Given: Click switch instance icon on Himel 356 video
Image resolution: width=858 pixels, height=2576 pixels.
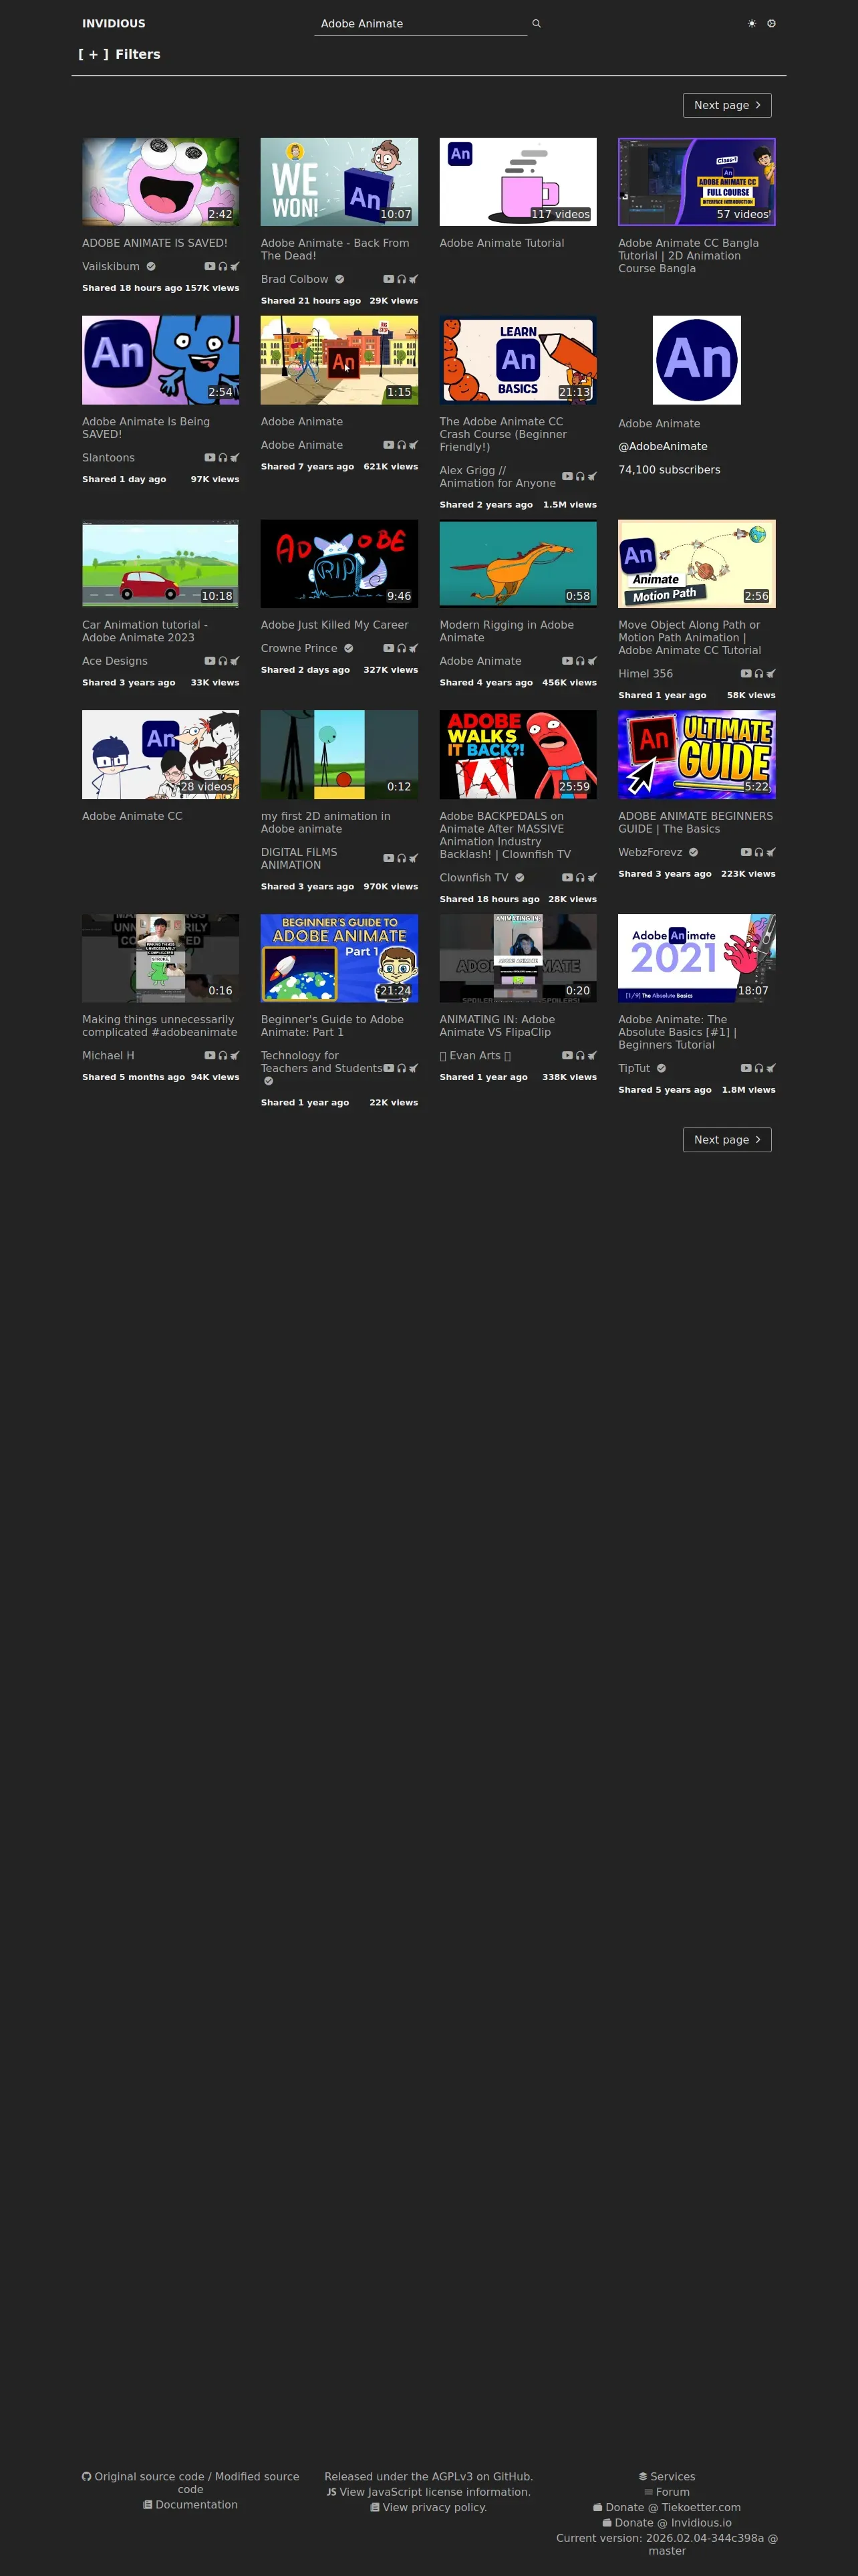Looking at the screenshot, I should 771,673.
